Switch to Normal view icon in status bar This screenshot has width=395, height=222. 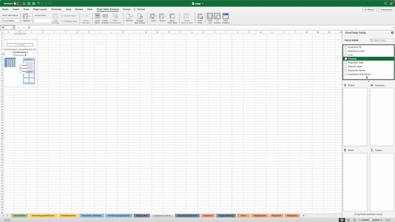(x=342, y=220)
